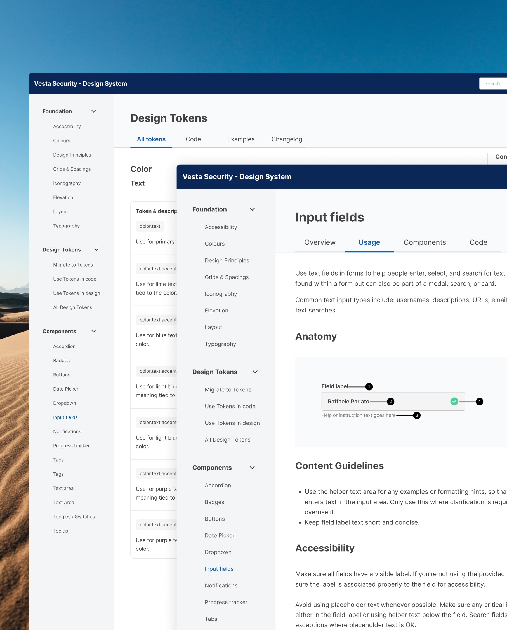
Task: Click anatomy marker number 3
Action: (417, 415)
